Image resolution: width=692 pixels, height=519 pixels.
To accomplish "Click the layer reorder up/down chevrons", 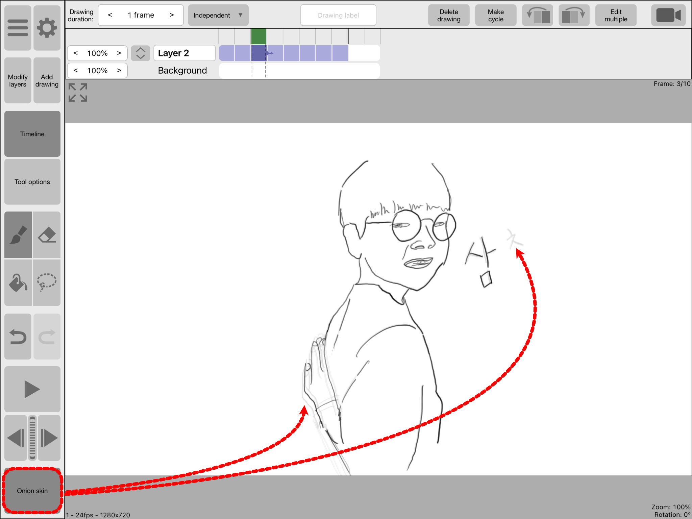I will click(140, 53).
